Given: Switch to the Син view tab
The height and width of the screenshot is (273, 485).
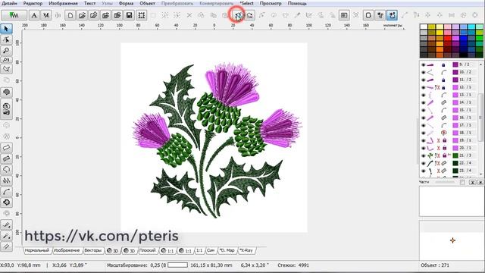Looking at the screenshot, I should 211,250.
